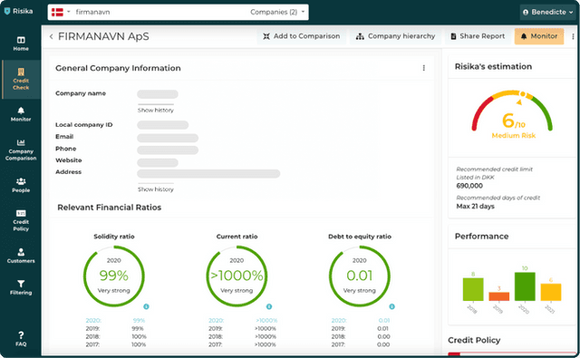Click the 0.01 debt to equity gauge

point(360,276)
